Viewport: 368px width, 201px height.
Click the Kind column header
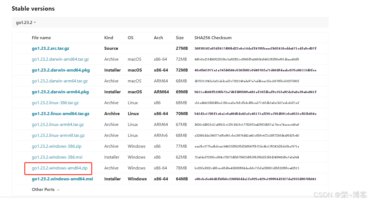109,38
